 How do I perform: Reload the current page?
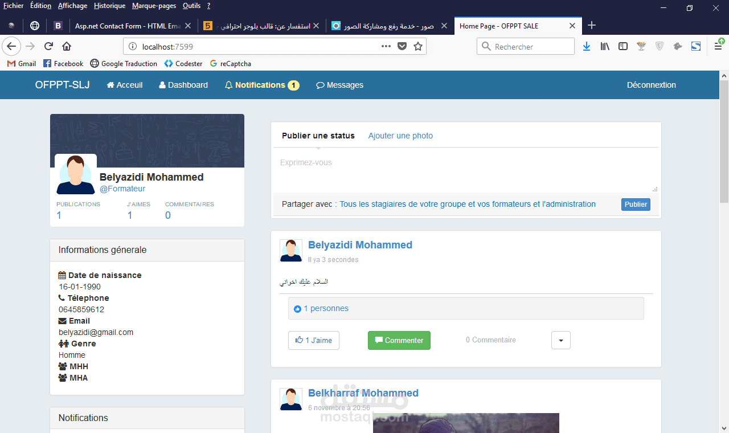pyautogui.click(x=49, y=46)
